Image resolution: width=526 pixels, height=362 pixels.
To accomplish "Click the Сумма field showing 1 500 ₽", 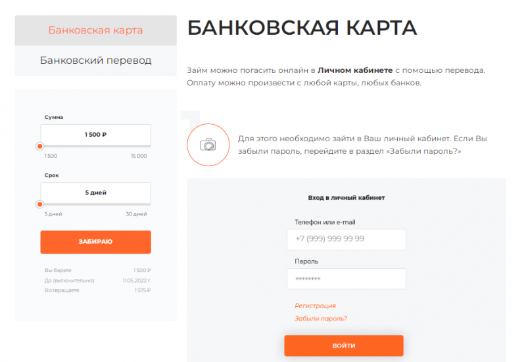I will (95, 134).
